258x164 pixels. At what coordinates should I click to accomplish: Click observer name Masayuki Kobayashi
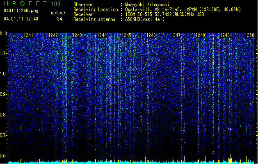(x=147, y=5)
